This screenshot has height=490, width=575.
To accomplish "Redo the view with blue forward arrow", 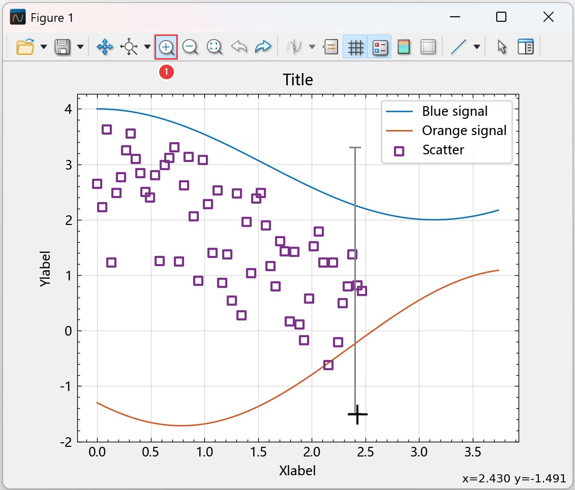I will [263, 47].
